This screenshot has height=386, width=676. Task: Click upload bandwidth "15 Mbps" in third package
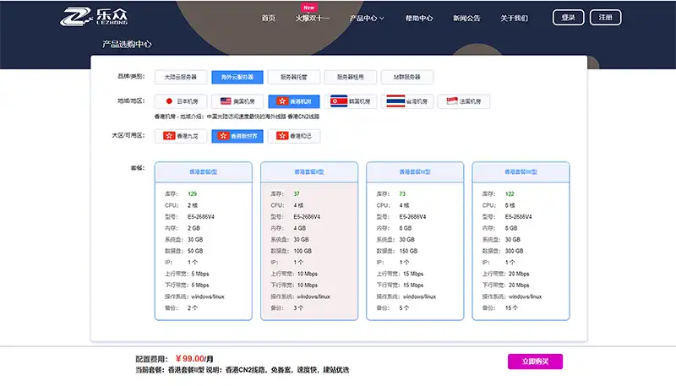pyautogui.click(x=413, y=274)
